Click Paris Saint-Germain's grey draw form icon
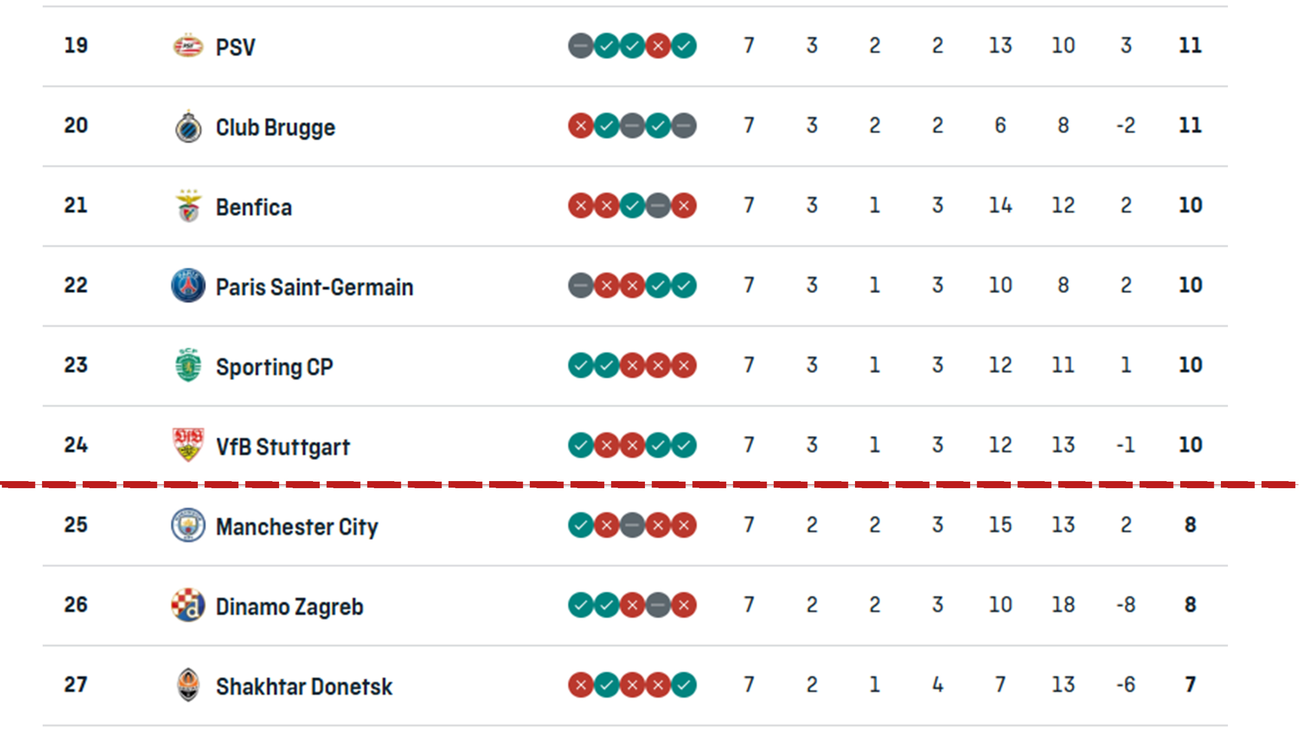This screenshot has width=1299, height=730. click(580, 286)
